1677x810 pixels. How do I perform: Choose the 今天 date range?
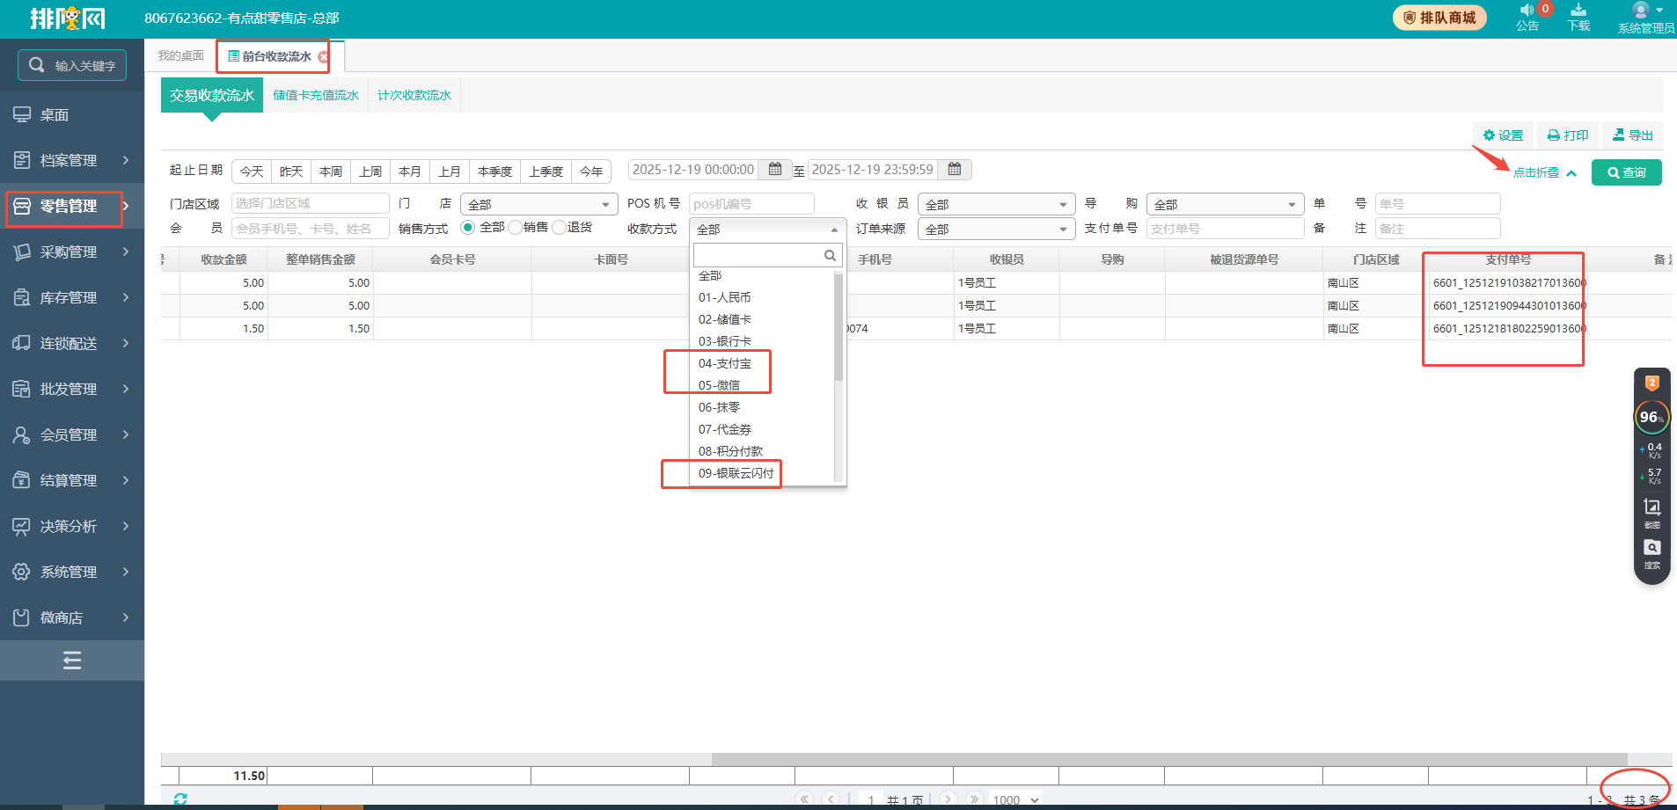point(252,171)
